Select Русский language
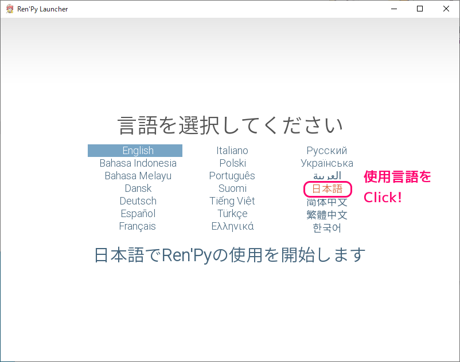The width and height of the screenshot is (460, 362). (x=327, y=151)
